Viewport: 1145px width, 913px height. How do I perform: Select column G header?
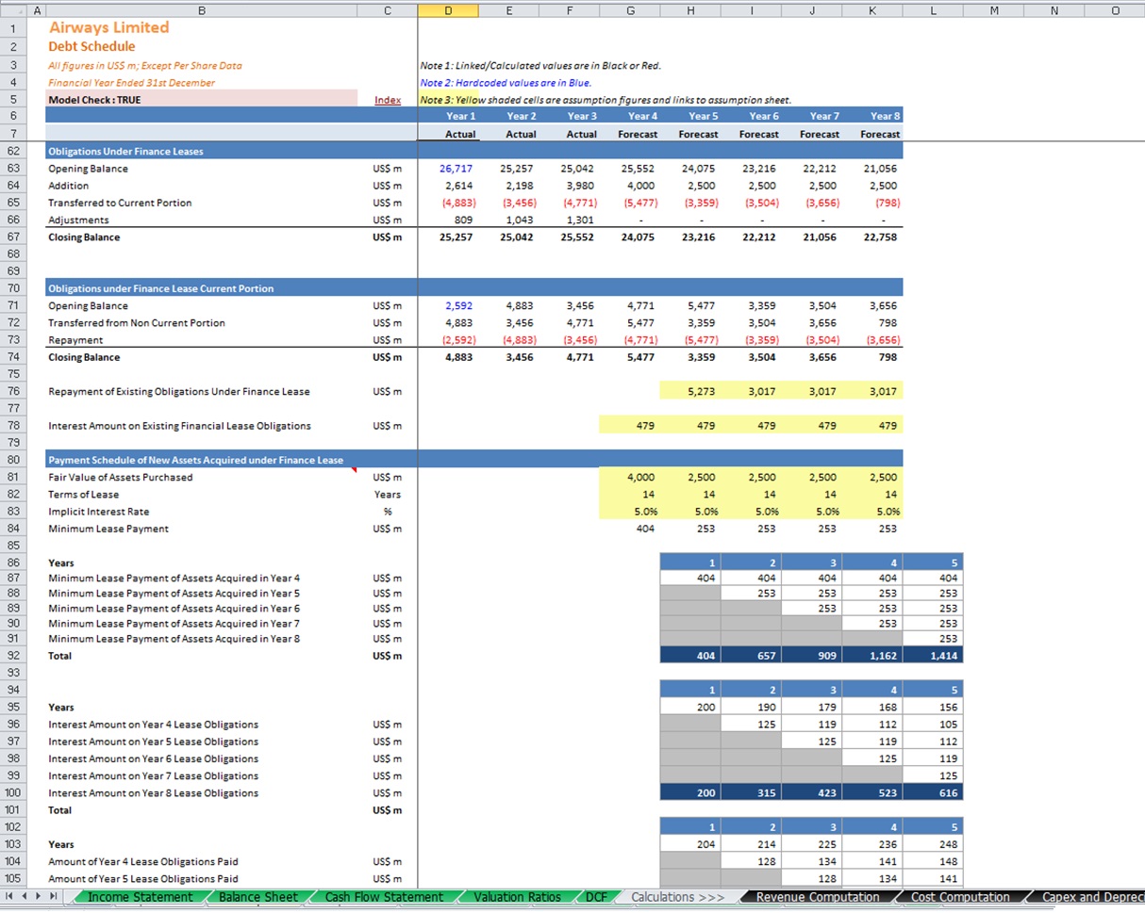tap(630, 10)
